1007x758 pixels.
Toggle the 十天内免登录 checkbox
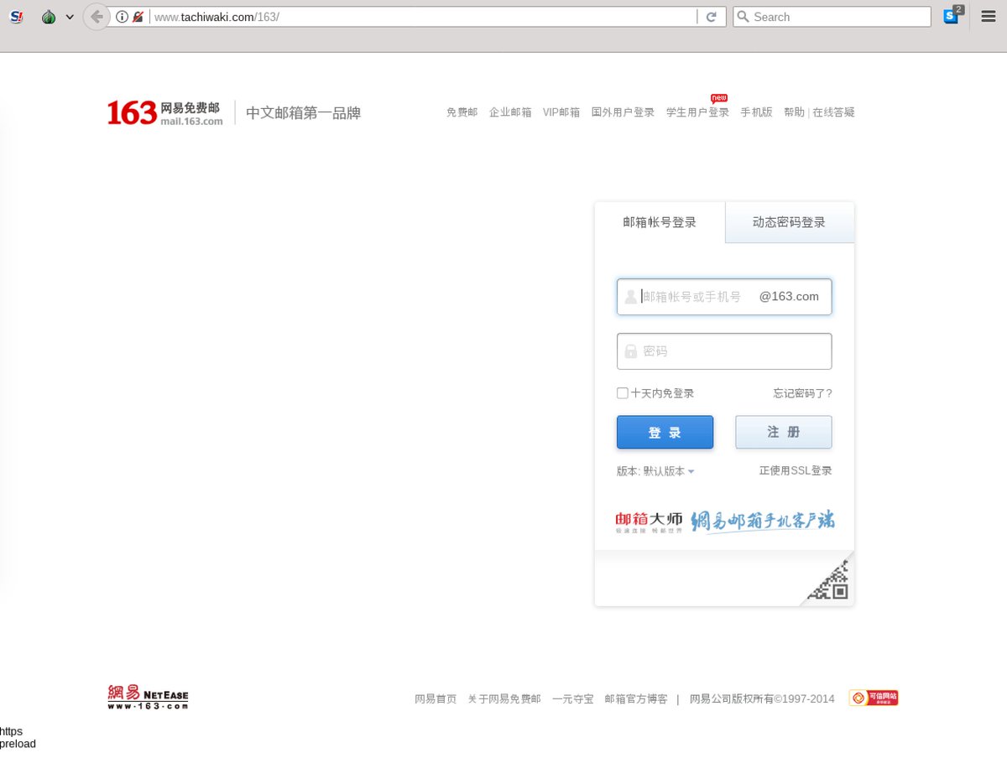(623, 393)
